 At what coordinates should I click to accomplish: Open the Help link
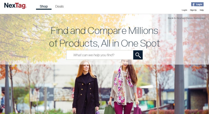(x=202, y=10)
